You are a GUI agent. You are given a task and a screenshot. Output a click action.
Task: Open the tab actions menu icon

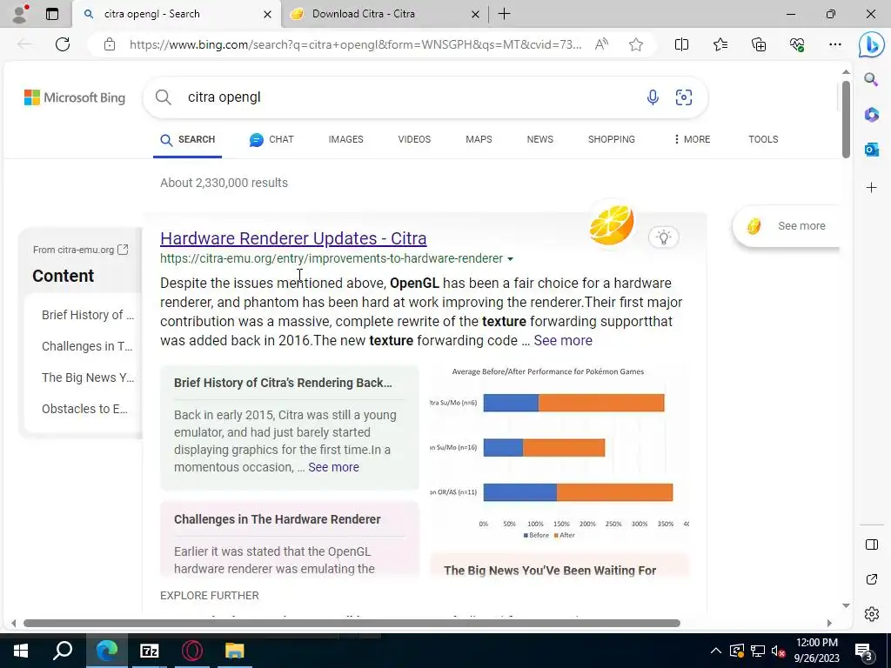(x=51, y=14)
